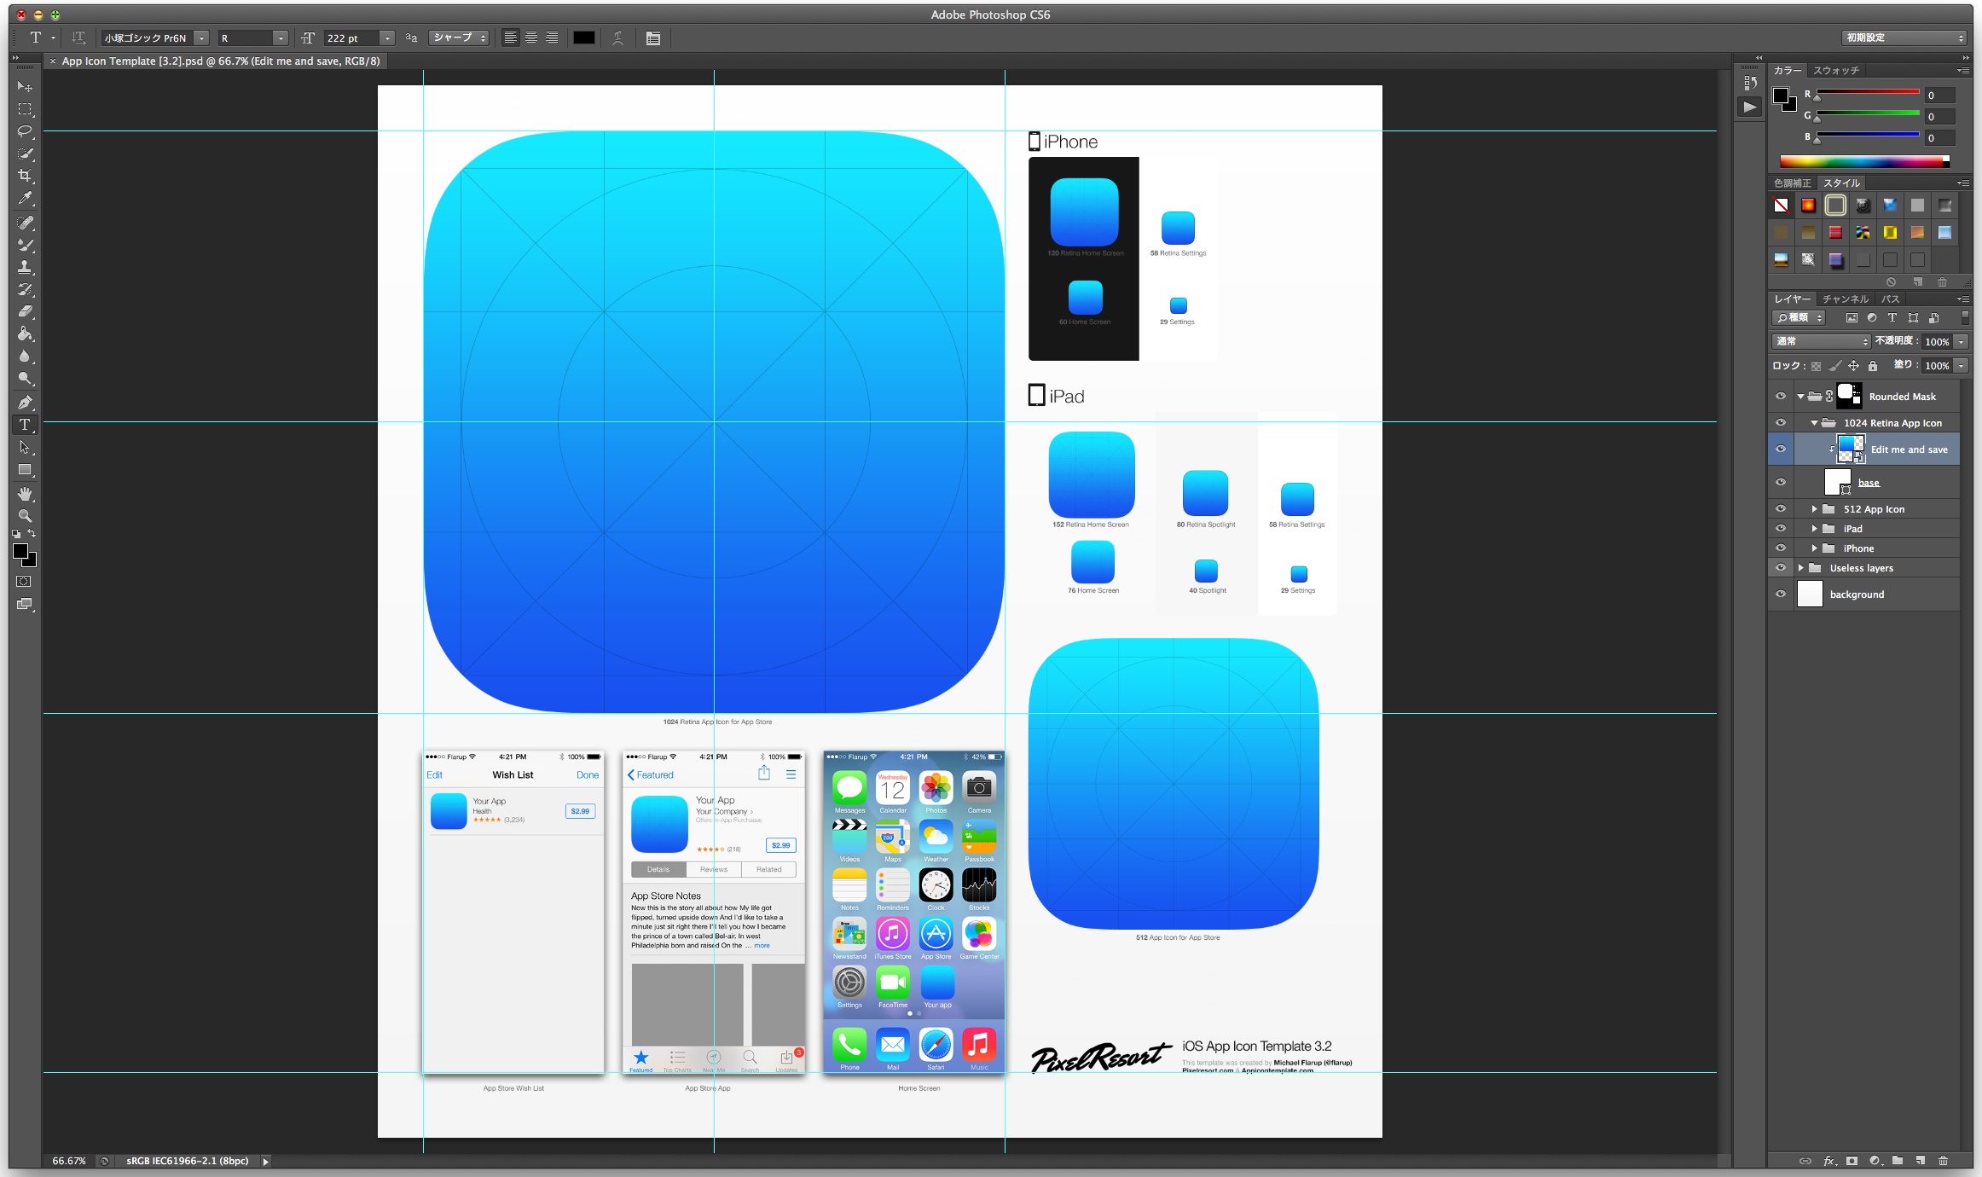Click the center align text button
1982x1177 pixels.
point(531,38)
